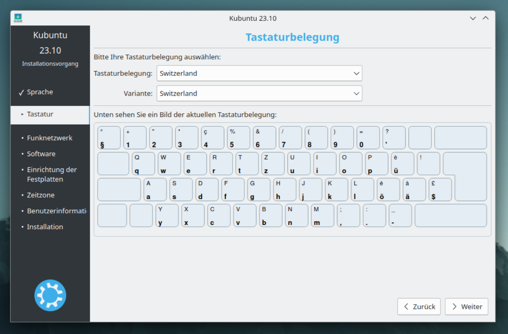Click the M key on keyboard preview
Viewport: 508px width, 334px height.
[323, 216]
